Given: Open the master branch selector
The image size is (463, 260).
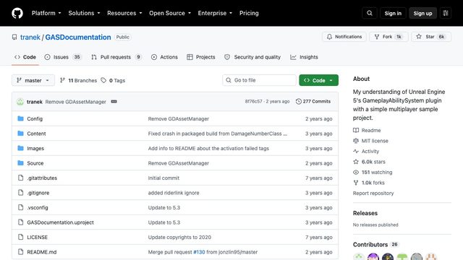Looking at the screenshot, I should coord(33,80).
